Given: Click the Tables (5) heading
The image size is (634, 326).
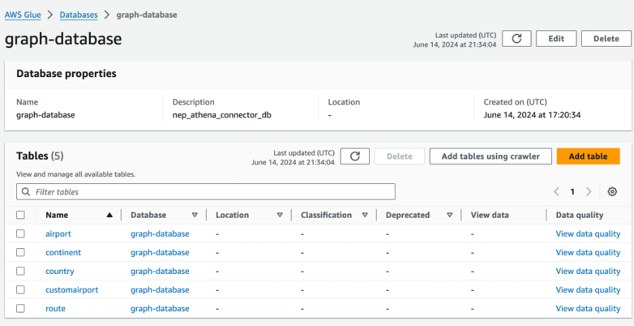Looking at the screenshot, I should point(39,156).
